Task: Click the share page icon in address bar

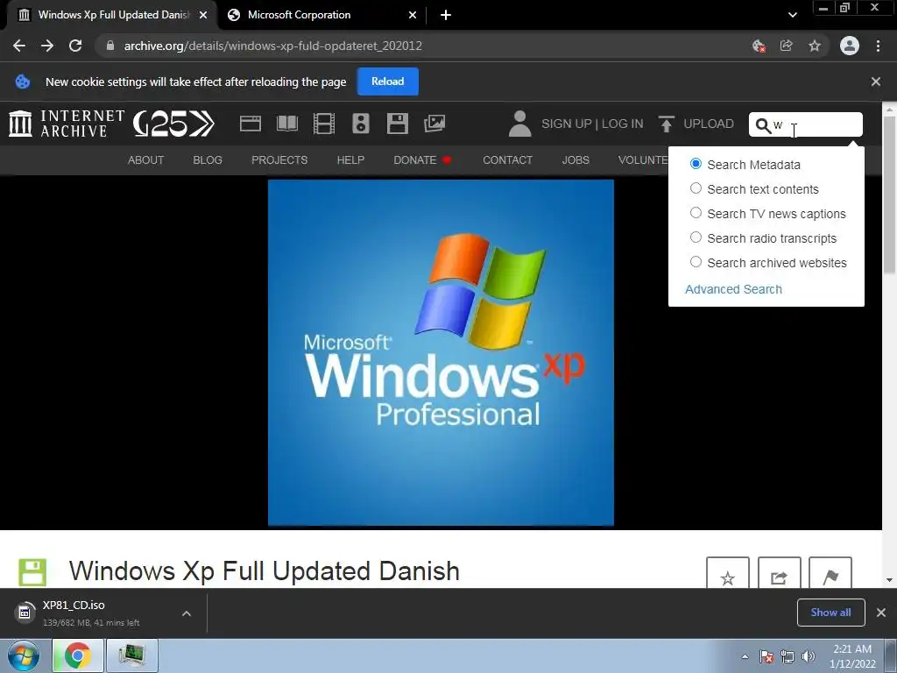Action: pos(787,46)
